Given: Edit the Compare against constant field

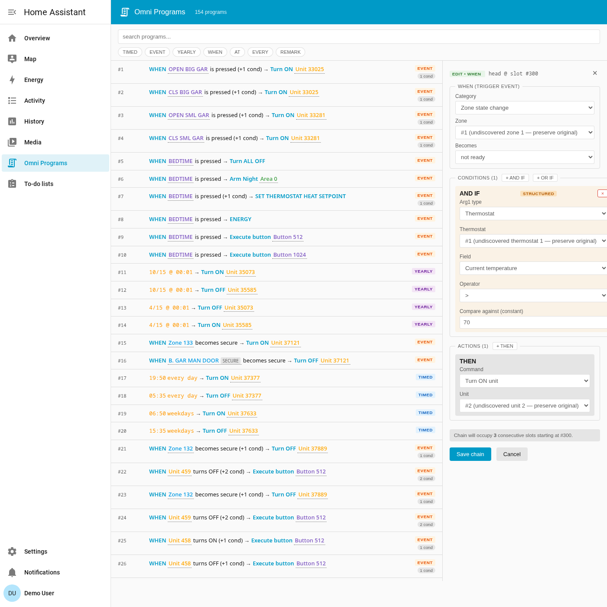Looking at the screenshot, I should pos(533,322).
